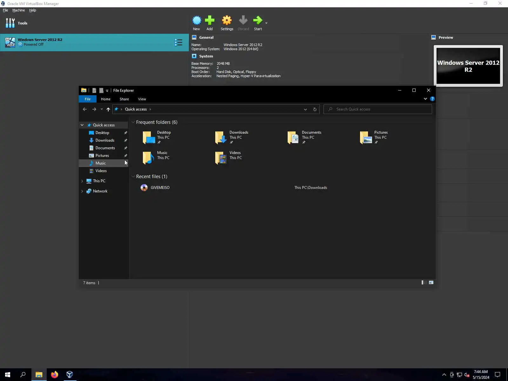Click Firefox in the taskbar
The width and height of the screenshot is (508, 381).
point(54,375)
